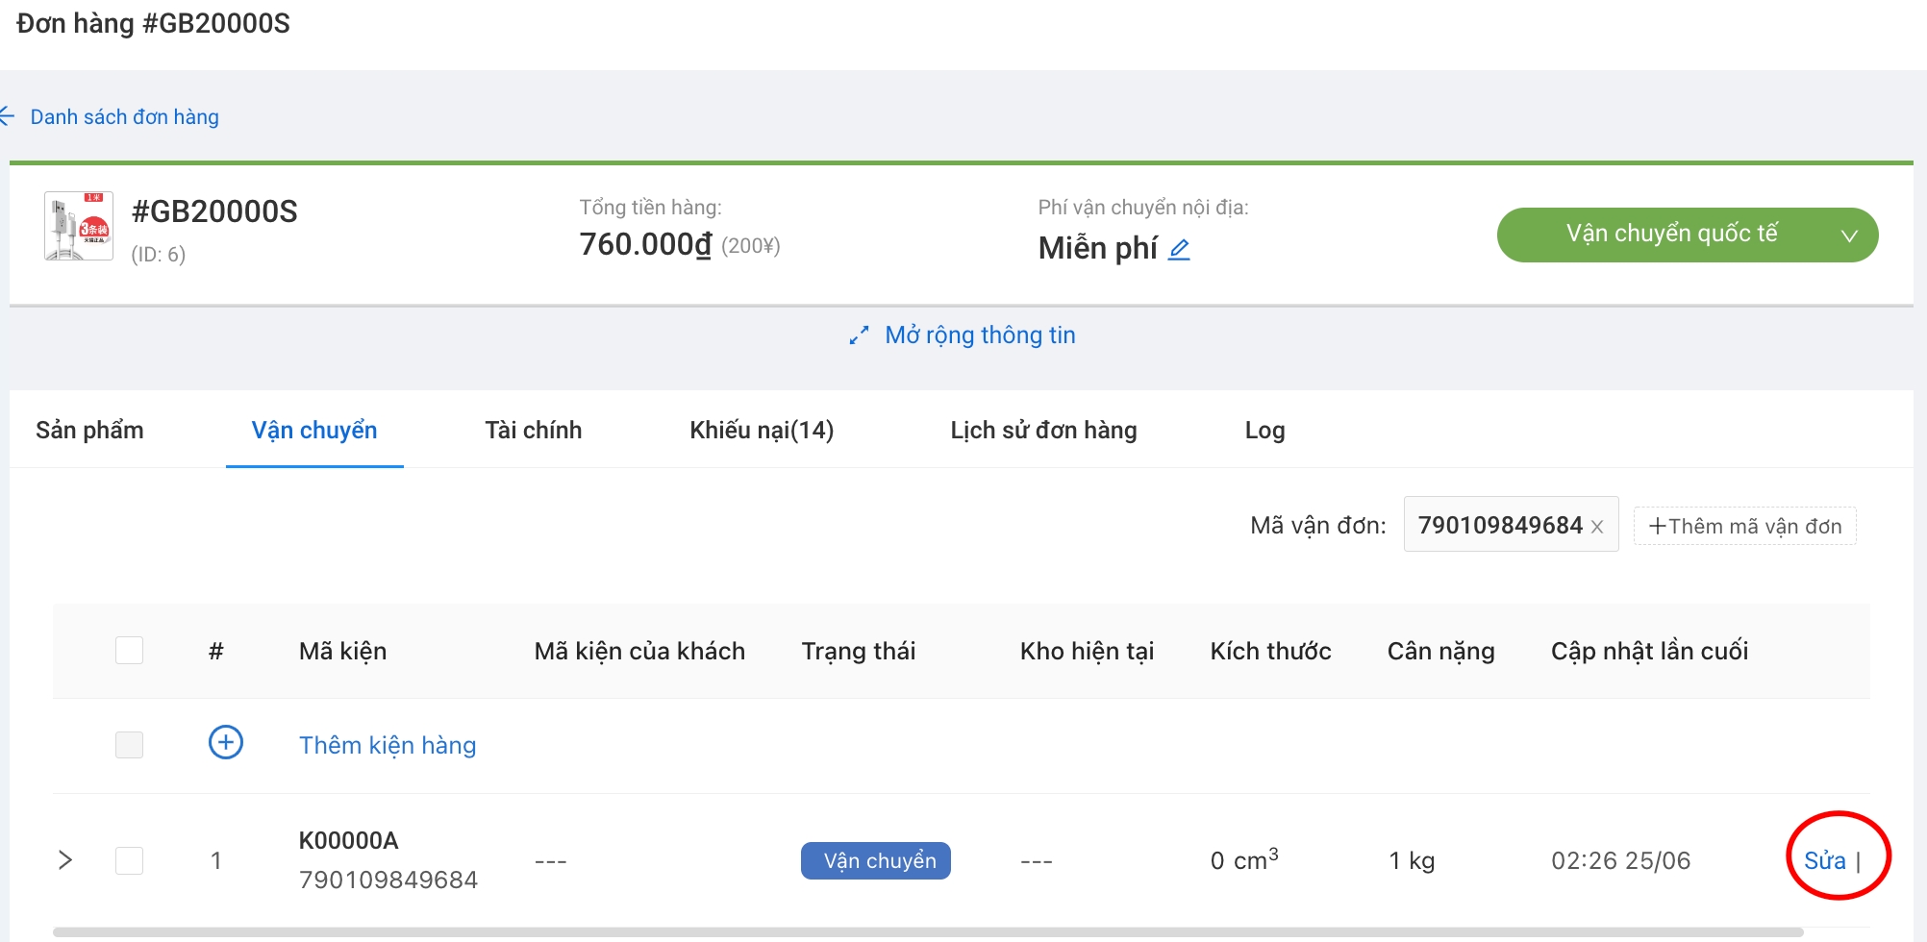The height and width of the screenshot is (942, 1927).
Task: Open Khiếu nại(14) tab
Action: (761, 431)
